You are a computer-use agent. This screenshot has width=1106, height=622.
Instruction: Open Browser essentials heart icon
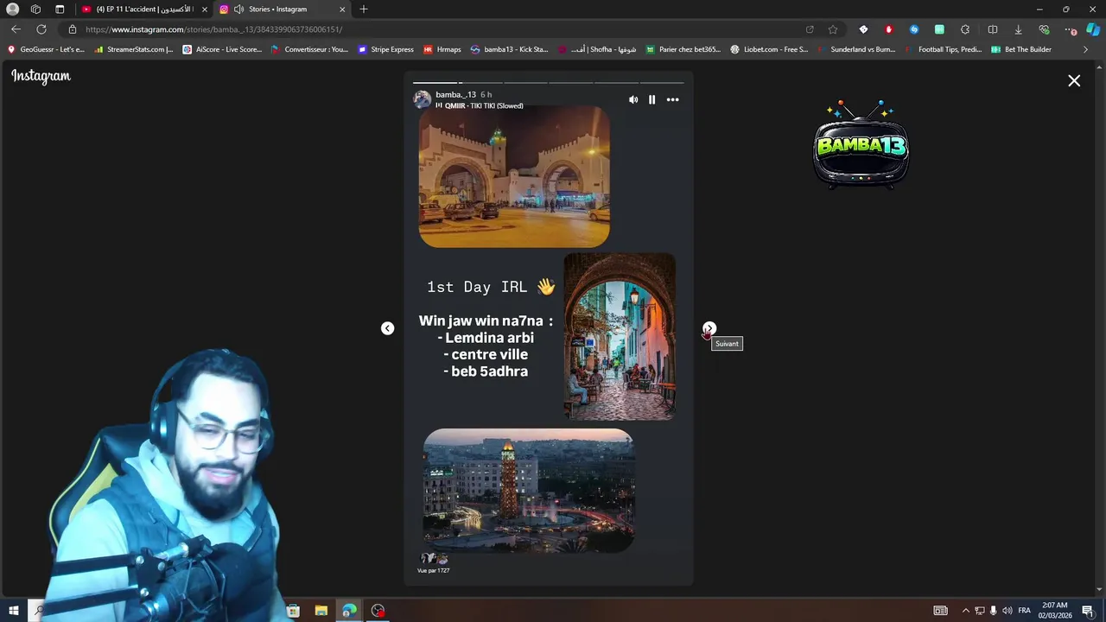tap(1044, 29)
